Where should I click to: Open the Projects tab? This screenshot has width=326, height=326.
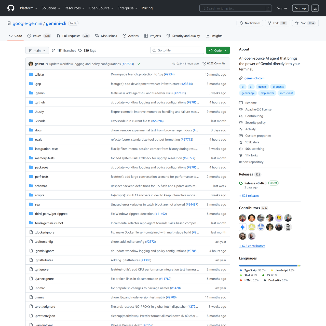click(153, 36)
